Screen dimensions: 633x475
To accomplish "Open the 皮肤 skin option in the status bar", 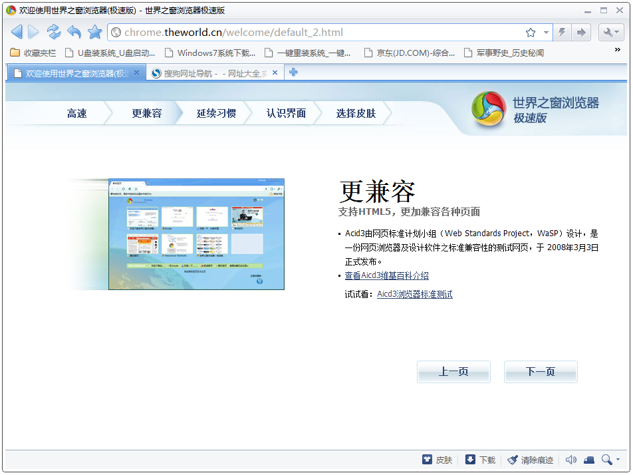I will (x=438, y=460).
